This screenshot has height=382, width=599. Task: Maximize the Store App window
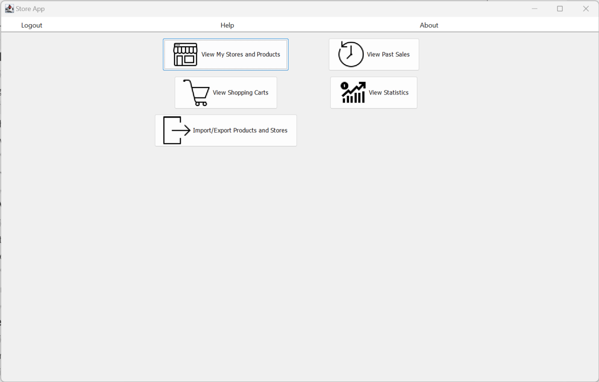pyautogui.click(x=560, y=9)
